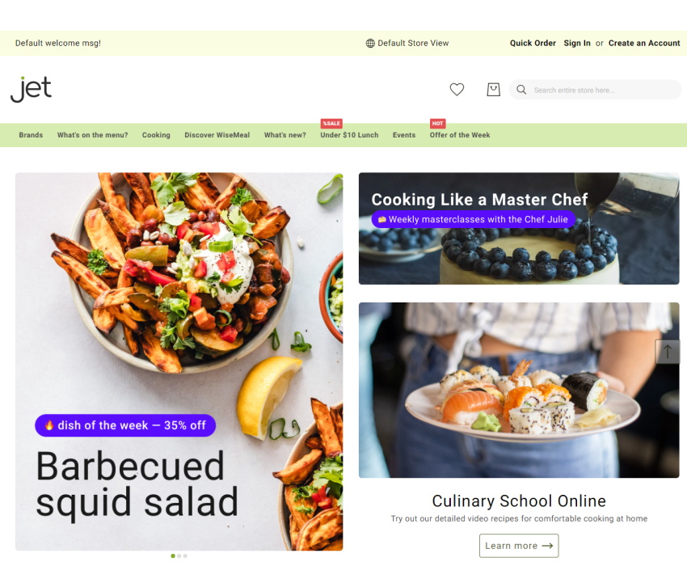
Task: Open the Default Store View switcher
Action: coord(407,43)
